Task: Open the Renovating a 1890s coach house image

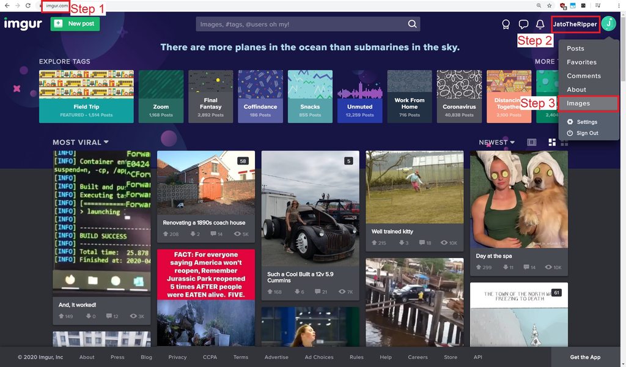Action: tap(206, 182)
